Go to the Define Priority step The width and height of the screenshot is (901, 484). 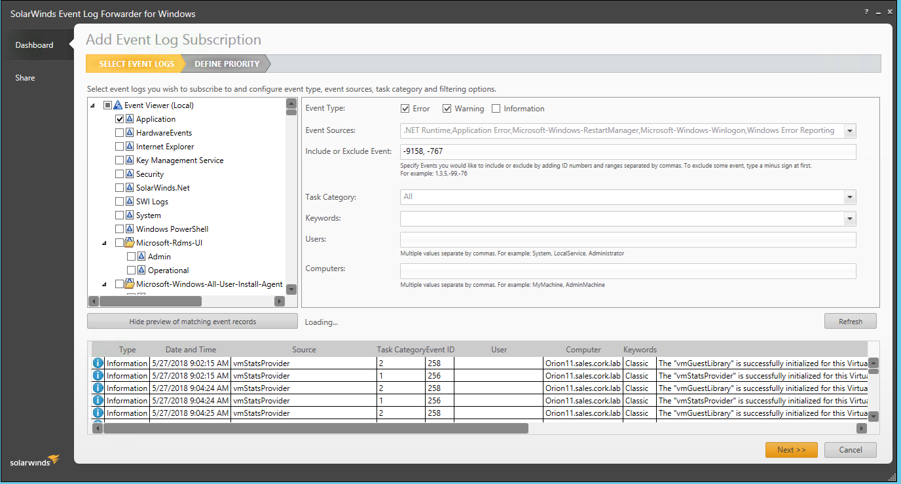(227, 64)
